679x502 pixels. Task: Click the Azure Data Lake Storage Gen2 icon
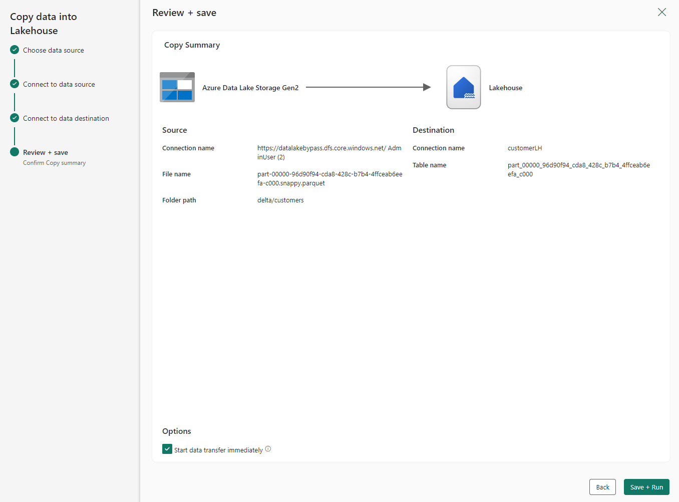click(x=177, y=87)
